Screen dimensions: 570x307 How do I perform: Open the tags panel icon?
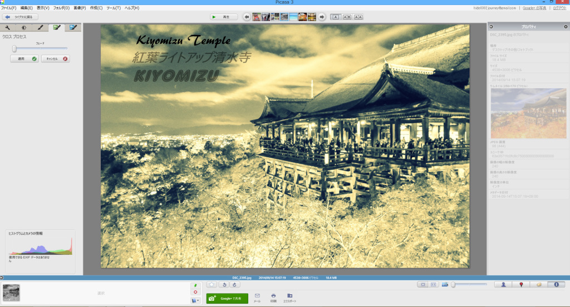[538, 284]
